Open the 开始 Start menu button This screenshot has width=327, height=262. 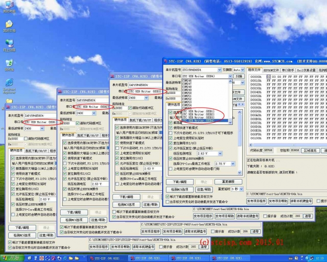pos(12,258)
